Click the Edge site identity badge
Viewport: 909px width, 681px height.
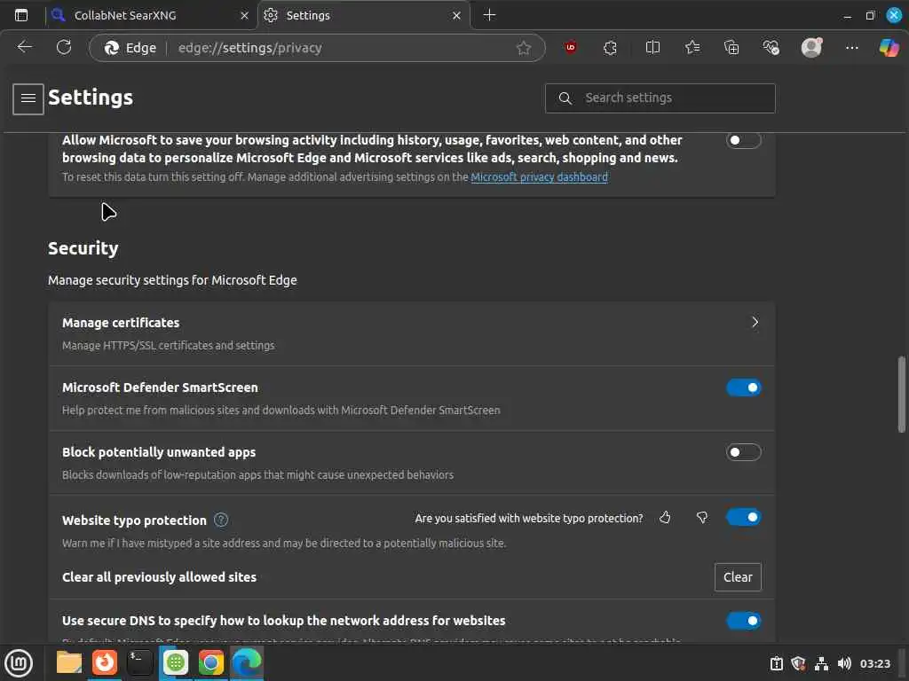point(130,48)
